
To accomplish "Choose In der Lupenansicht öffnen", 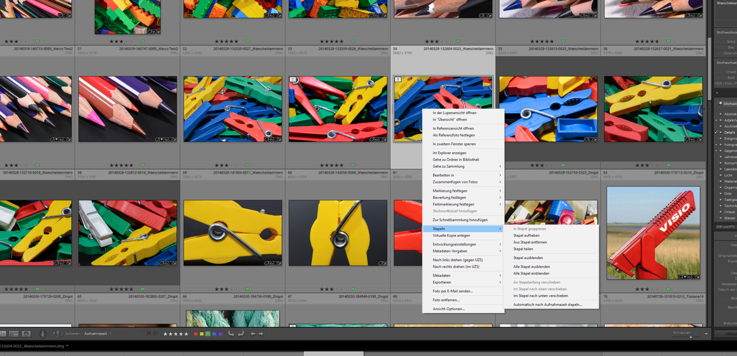I will click(x=463, y=113).
